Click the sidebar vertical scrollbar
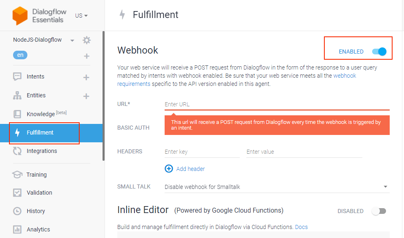 [x=103, y=96]
